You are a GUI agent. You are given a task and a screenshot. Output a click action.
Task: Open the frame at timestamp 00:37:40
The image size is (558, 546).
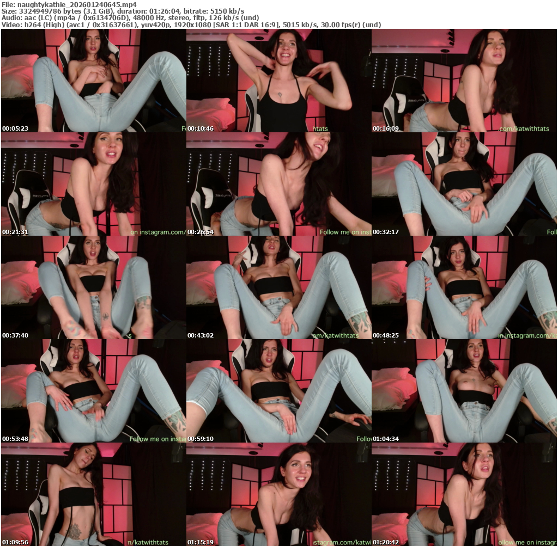click(x=93, y=287)
